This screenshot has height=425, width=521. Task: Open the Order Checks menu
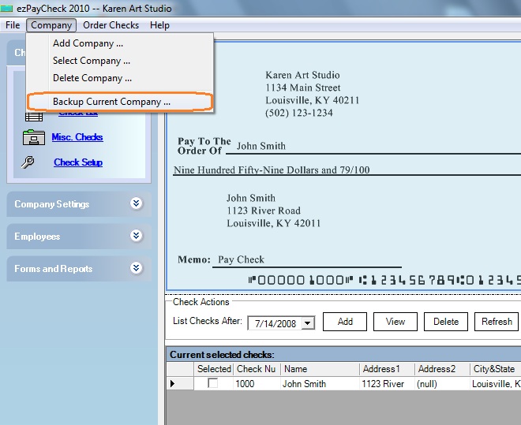point(111,25)
